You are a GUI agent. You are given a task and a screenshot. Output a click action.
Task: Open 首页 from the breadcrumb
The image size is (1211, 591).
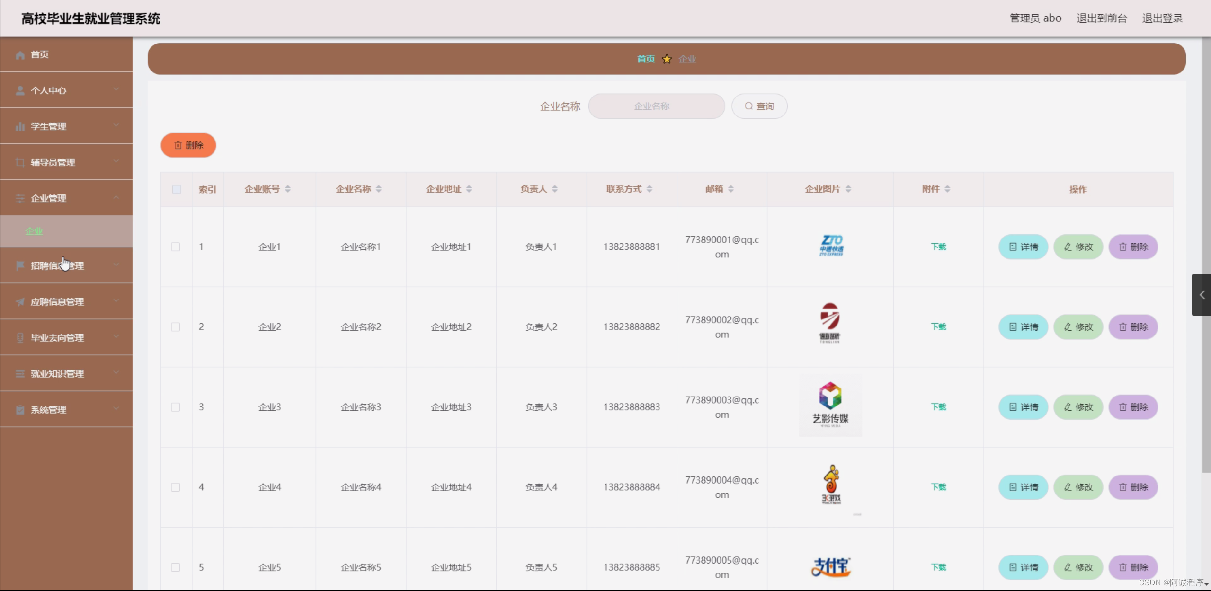[645, 59]
